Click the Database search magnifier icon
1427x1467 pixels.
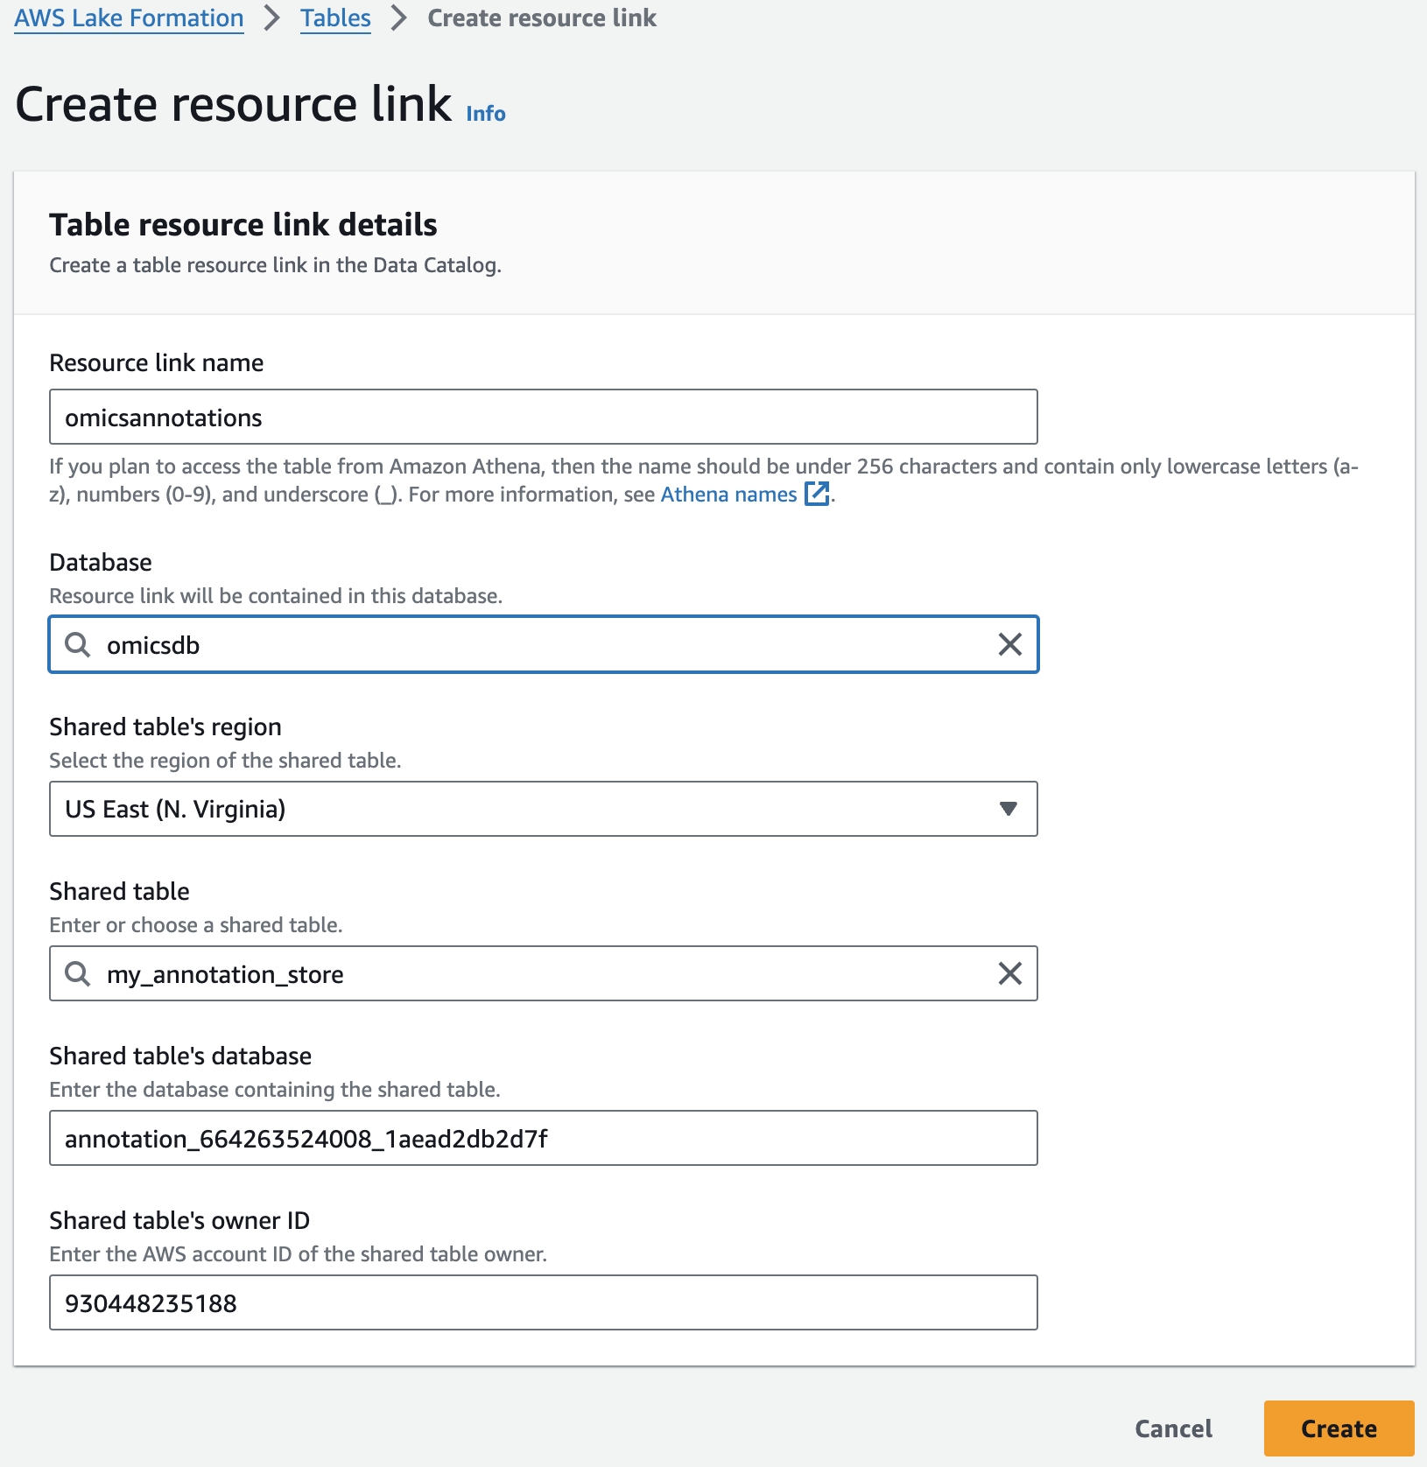click(78, 645)
